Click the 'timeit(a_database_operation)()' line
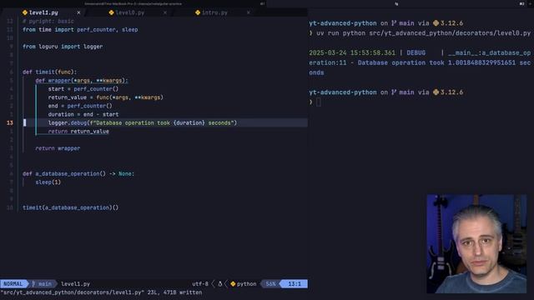Image resolution: width=534 pixels, height=300 pixels. coord(70,207)
